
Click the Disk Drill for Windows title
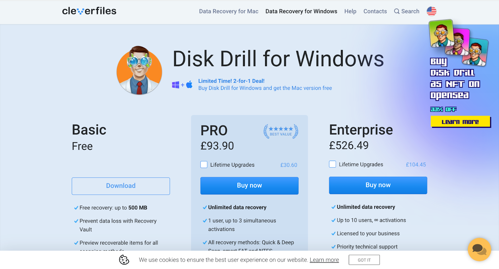(x=278, y=59)
